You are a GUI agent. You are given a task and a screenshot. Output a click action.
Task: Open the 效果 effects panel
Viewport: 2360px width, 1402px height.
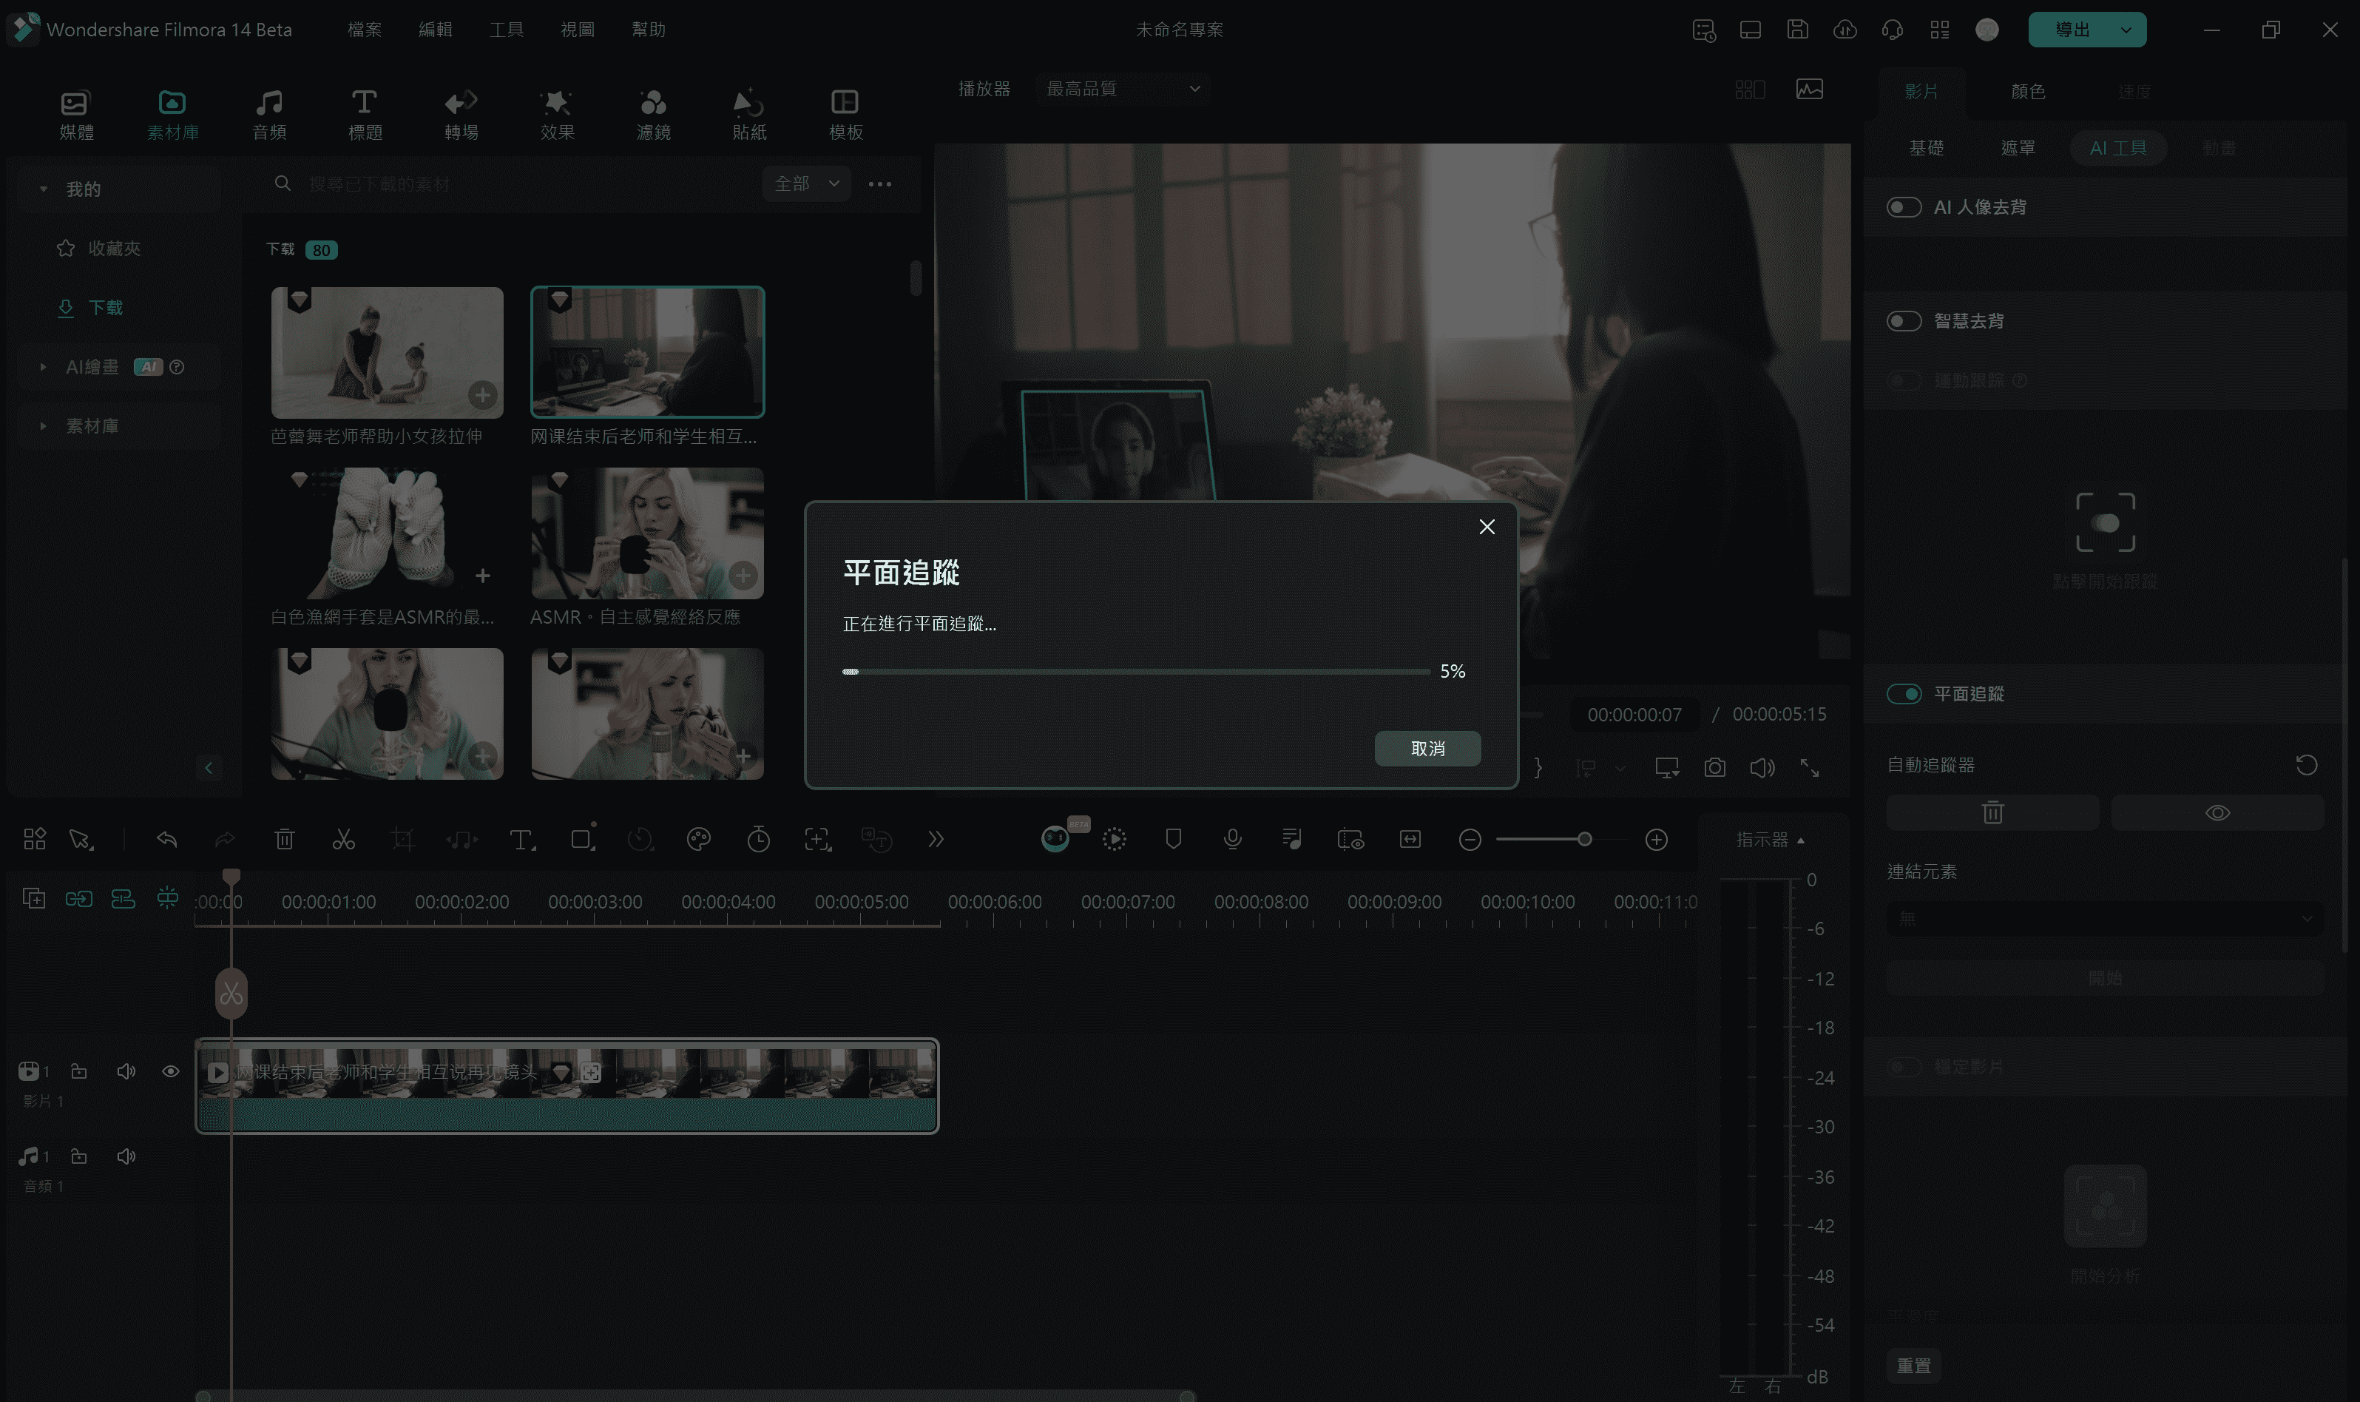[x=557, y=115]
